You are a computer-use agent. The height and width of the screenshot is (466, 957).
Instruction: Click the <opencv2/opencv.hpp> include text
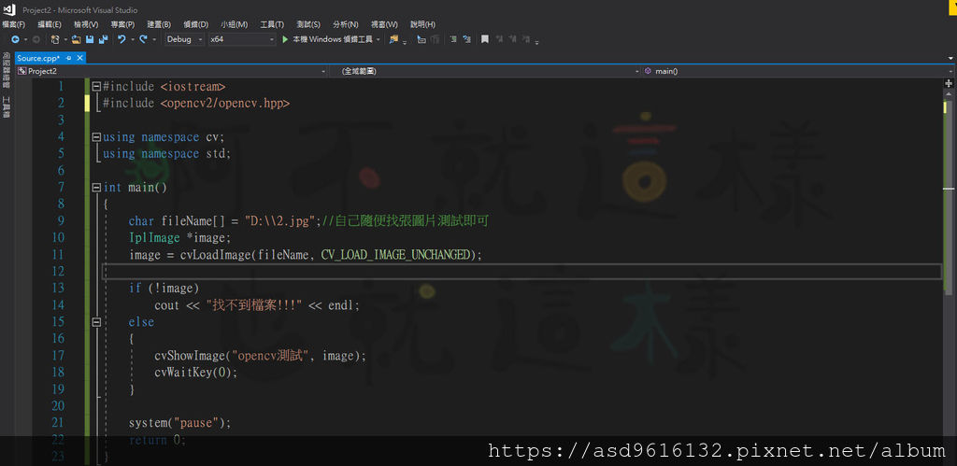pyautogui.click(x=225, y=104)
